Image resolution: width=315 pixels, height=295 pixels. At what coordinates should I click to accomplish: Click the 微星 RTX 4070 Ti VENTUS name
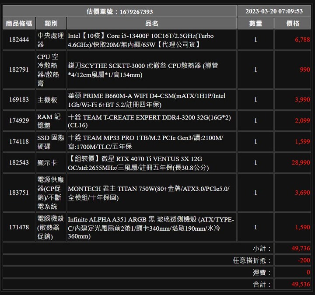(138, 163)
